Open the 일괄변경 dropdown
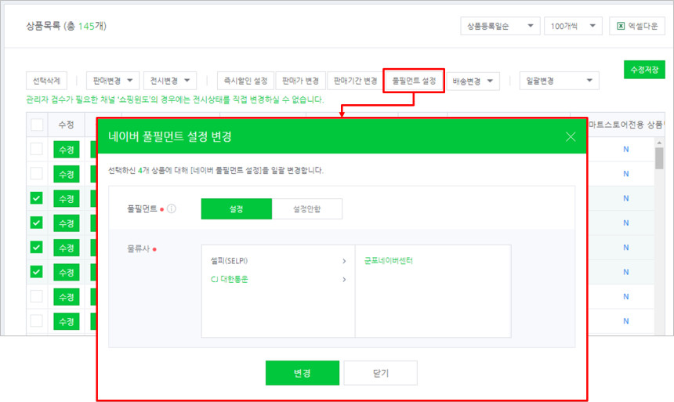674x402 pixels. [x=559, y=81]
